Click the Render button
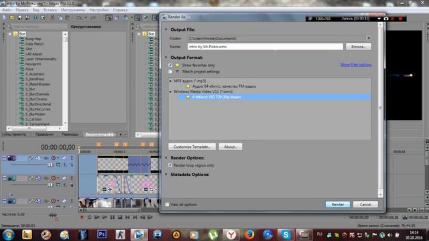 click(338, 204)
